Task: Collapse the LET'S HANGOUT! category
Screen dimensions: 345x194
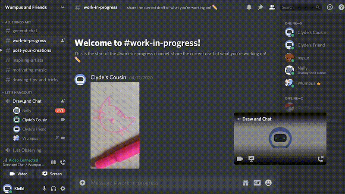Action: coord(17,93)
